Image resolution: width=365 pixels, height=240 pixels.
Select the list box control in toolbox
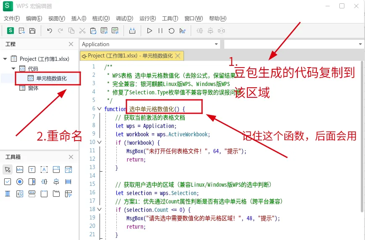click(68, 170)
